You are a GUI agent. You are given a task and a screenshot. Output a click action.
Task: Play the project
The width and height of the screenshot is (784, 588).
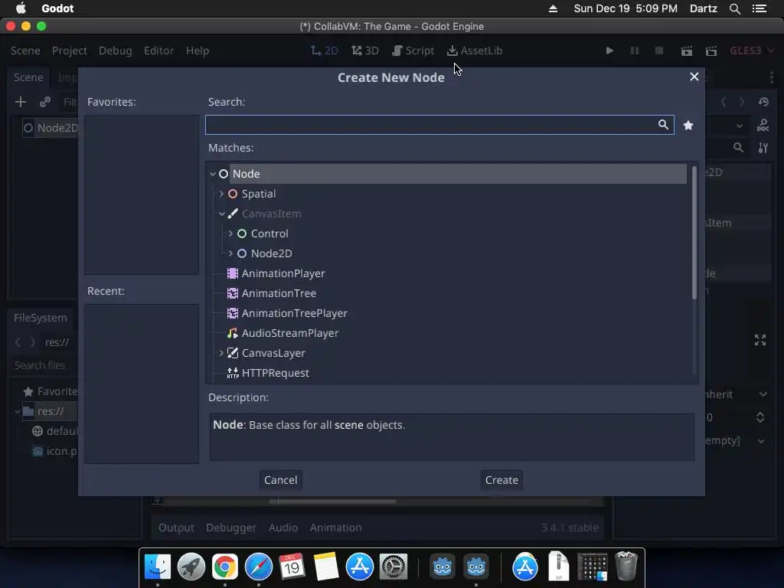click(x=609, y=51)
